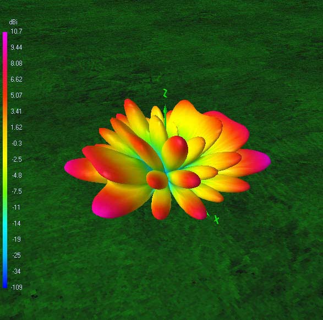Click the -7.5 gain legend label

(17, 191)
